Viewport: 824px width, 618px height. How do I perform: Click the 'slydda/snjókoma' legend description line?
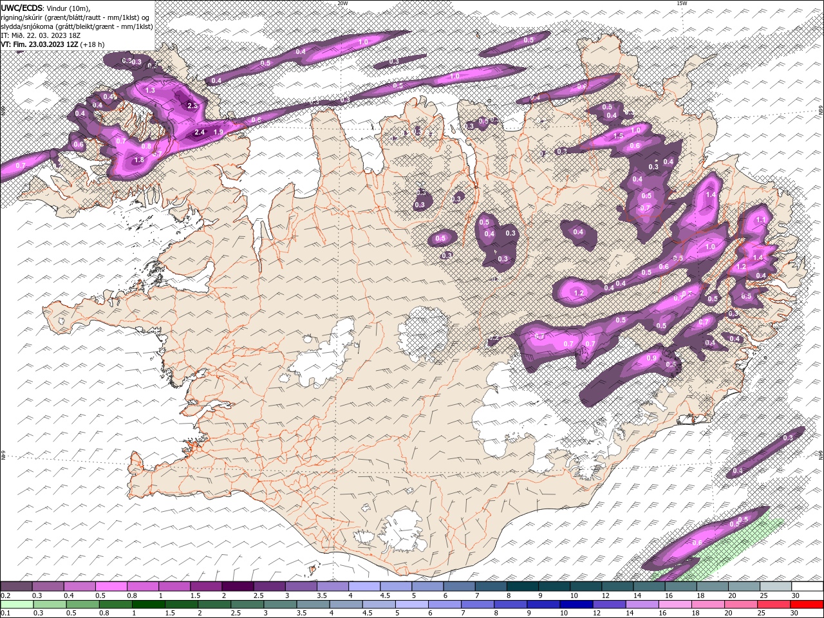(x=77, y=26)
